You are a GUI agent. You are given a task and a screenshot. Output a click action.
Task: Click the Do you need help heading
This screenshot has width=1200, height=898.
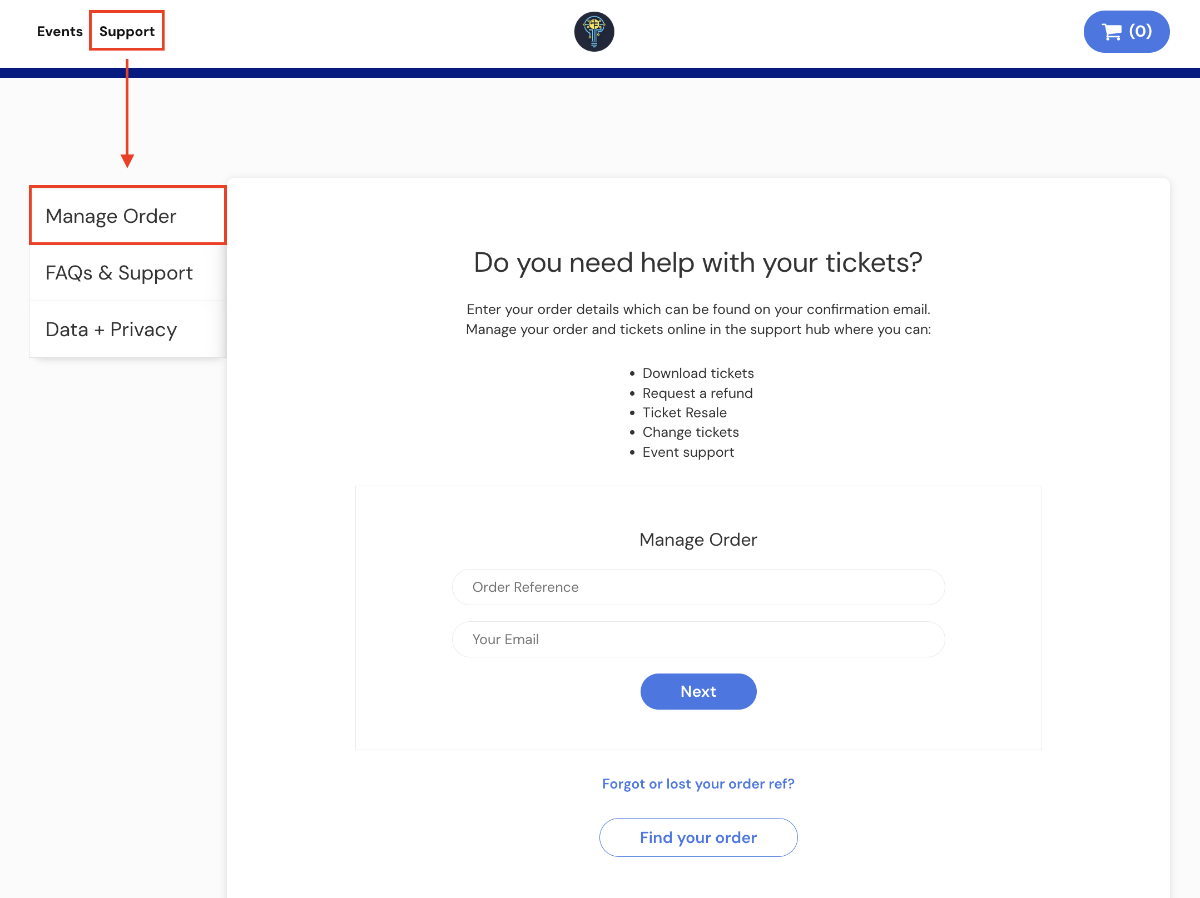[x=698, y=262]
